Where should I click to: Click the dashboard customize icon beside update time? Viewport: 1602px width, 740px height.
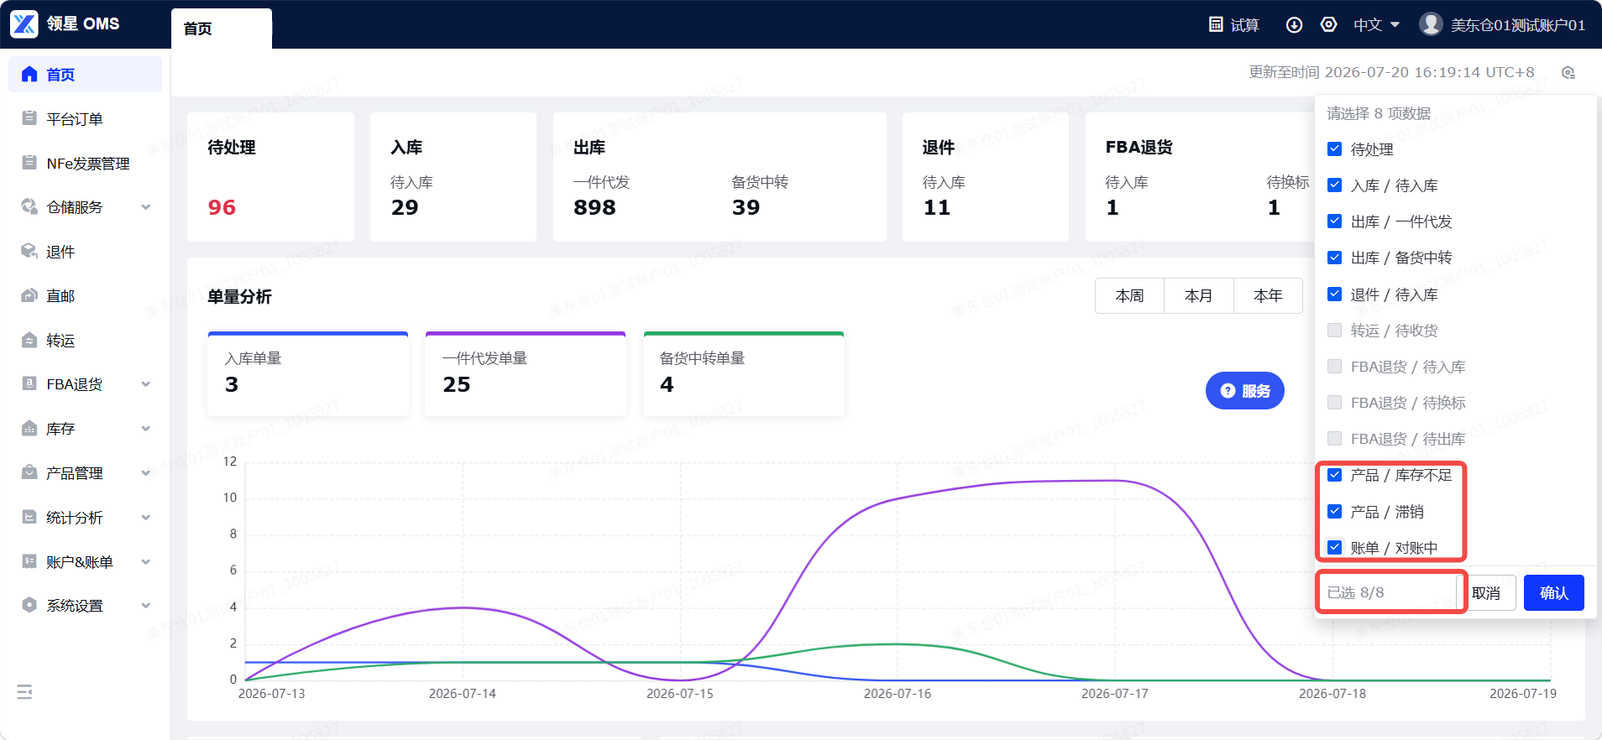[x=1568, y=73]
